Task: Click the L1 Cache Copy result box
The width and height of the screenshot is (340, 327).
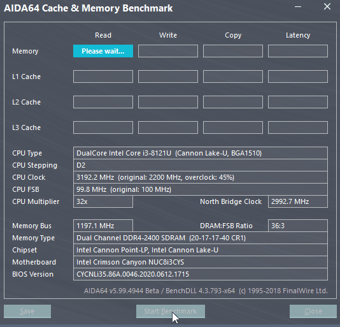Action: point(233,76)
